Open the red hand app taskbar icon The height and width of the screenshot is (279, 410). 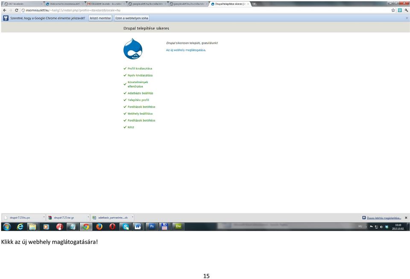click(60, 227)
